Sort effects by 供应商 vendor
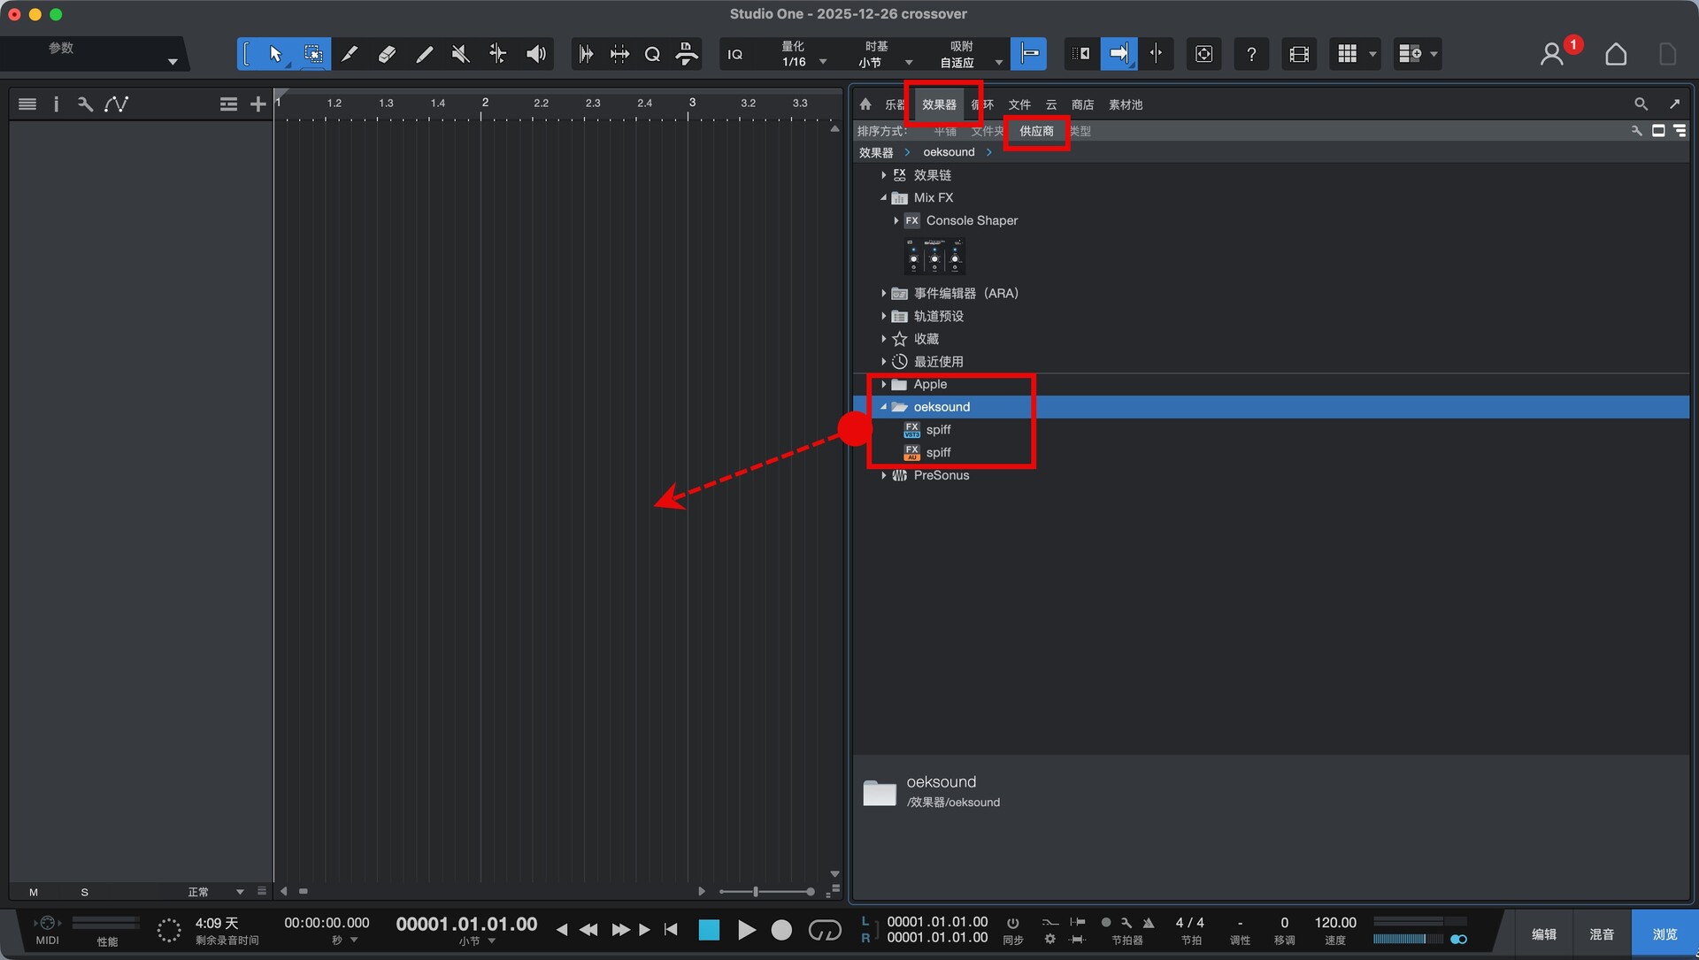 1036,131
